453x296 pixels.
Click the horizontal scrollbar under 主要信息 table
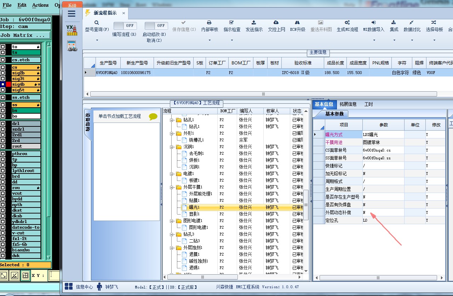(x=263, y=94)
